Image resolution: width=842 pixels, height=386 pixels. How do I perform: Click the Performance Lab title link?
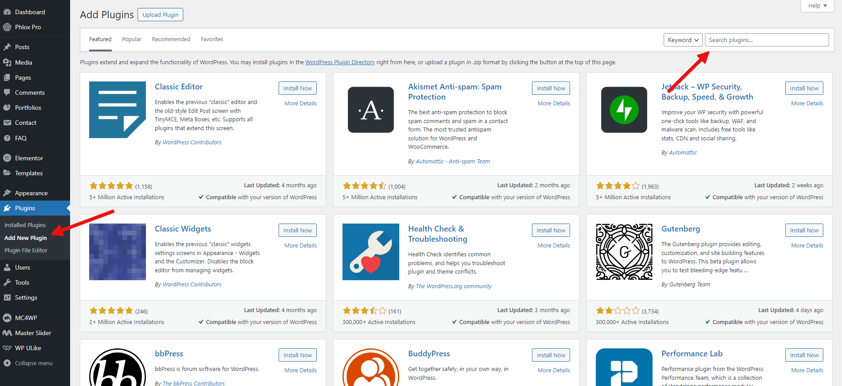(x=692, y=354)
